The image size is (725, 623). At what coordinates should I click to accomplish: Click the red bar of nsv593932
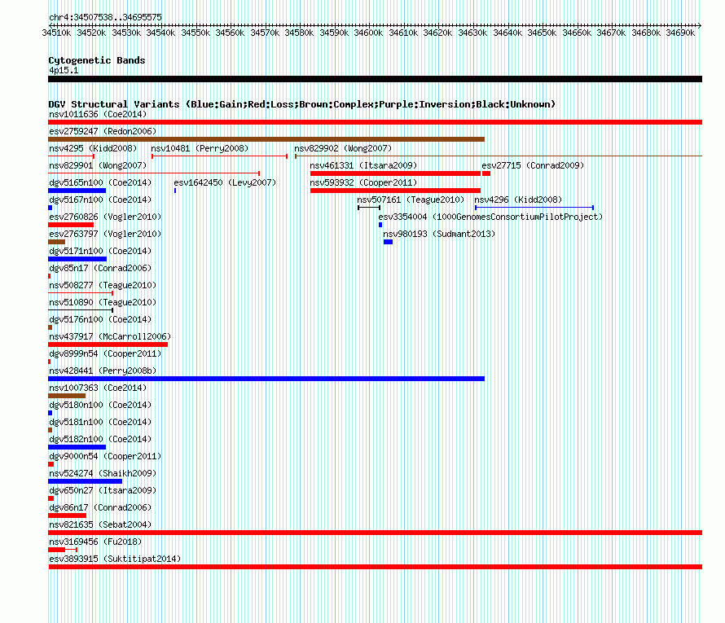point(395,191)
